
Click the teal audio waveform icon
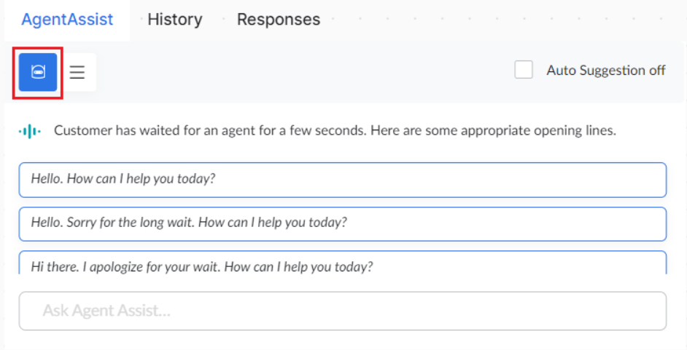click(30, 131)
